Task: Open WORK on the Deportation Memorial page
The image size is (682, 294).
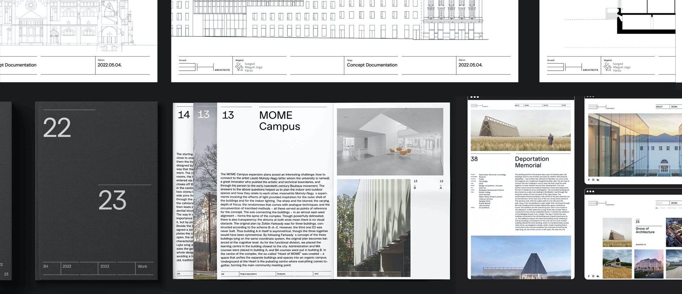Action: coord(527,106)
